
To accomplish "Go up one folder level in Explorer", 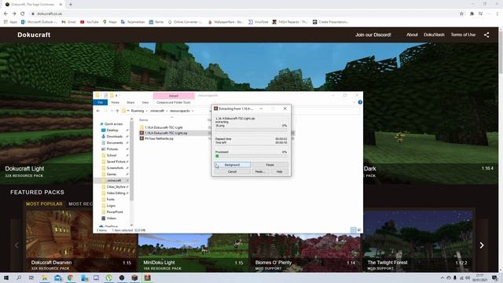I will coord(117,111).
